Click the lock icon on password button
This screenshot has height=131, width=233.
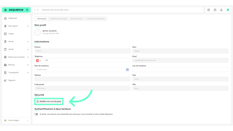tap(38, 102)
